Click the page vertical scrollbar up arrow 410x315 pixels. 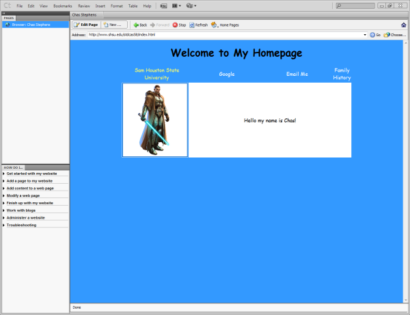pyautogui.click(x=405, y=42)
